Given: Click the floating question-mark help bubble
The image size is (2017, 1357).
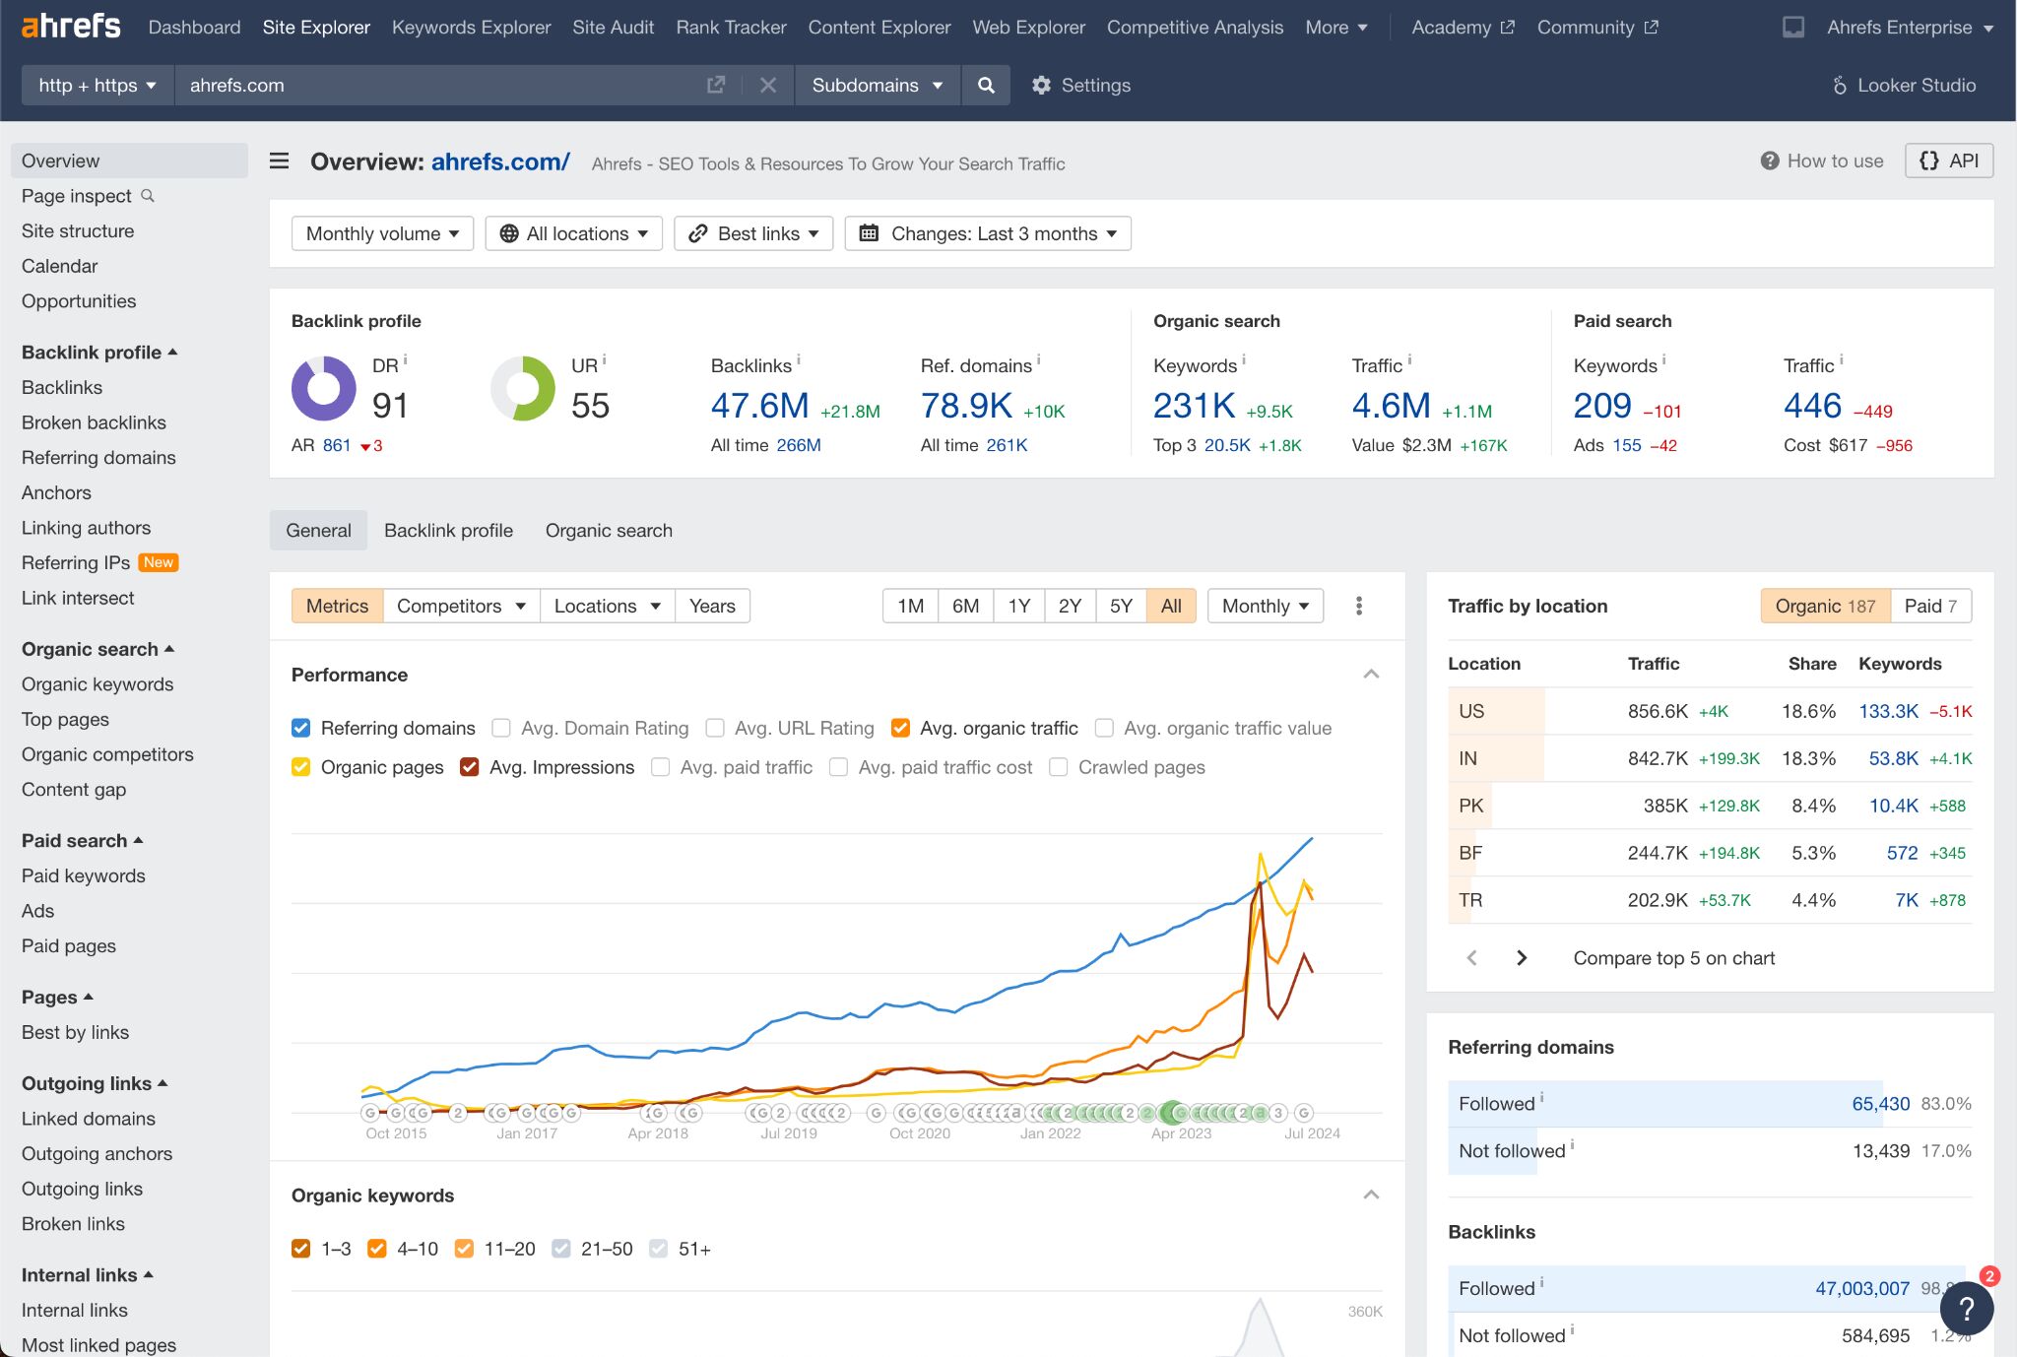Looking at the screenshot, I should point(1967,1308).
